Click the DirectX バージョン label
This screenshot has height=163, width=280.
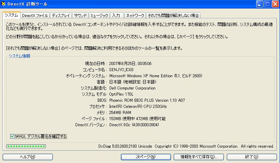[x=91, y=125]
